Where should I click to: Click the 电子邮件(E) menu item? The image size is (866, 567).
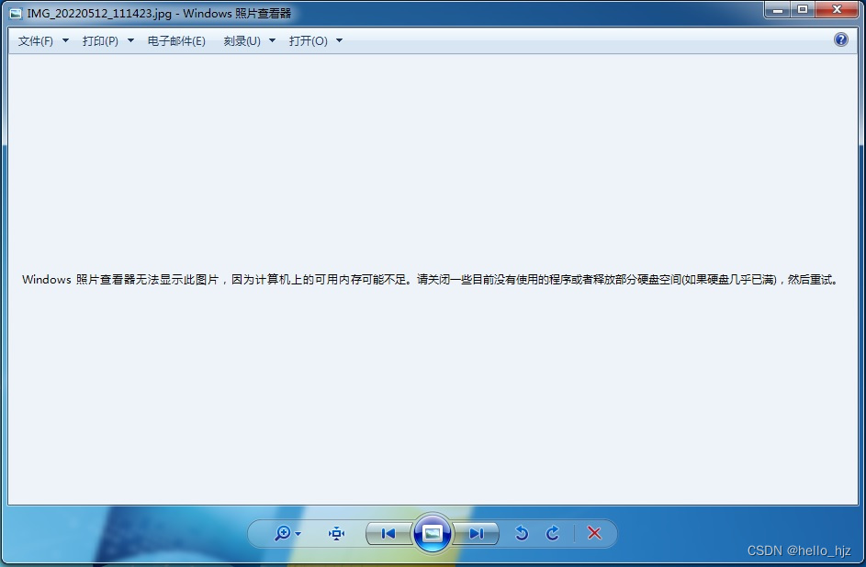click(x=176, y=40)
